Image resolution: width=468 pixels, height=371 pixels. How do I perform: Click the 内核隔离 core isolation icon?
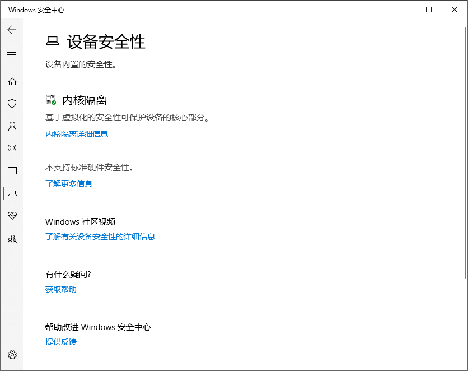(51, 100)
